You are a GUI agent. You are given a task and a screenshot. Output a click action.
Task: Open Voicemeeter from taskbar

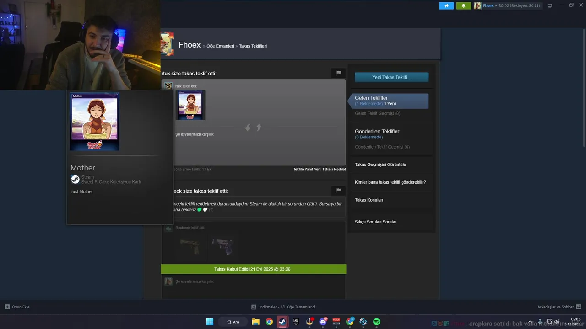336,322
